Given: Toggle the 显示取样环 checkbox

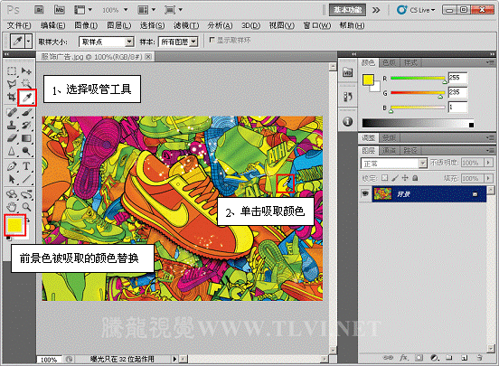Looking at the screenshot, I should [x=212, y=40].
